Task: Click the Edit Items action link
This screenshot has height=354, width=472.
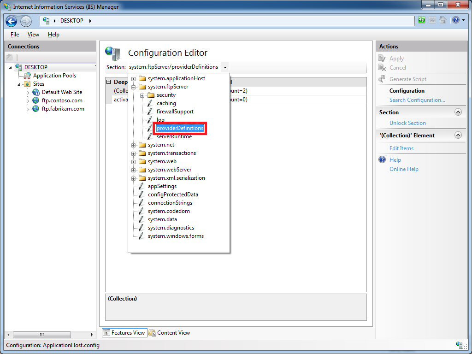Action: pos(401,148)
